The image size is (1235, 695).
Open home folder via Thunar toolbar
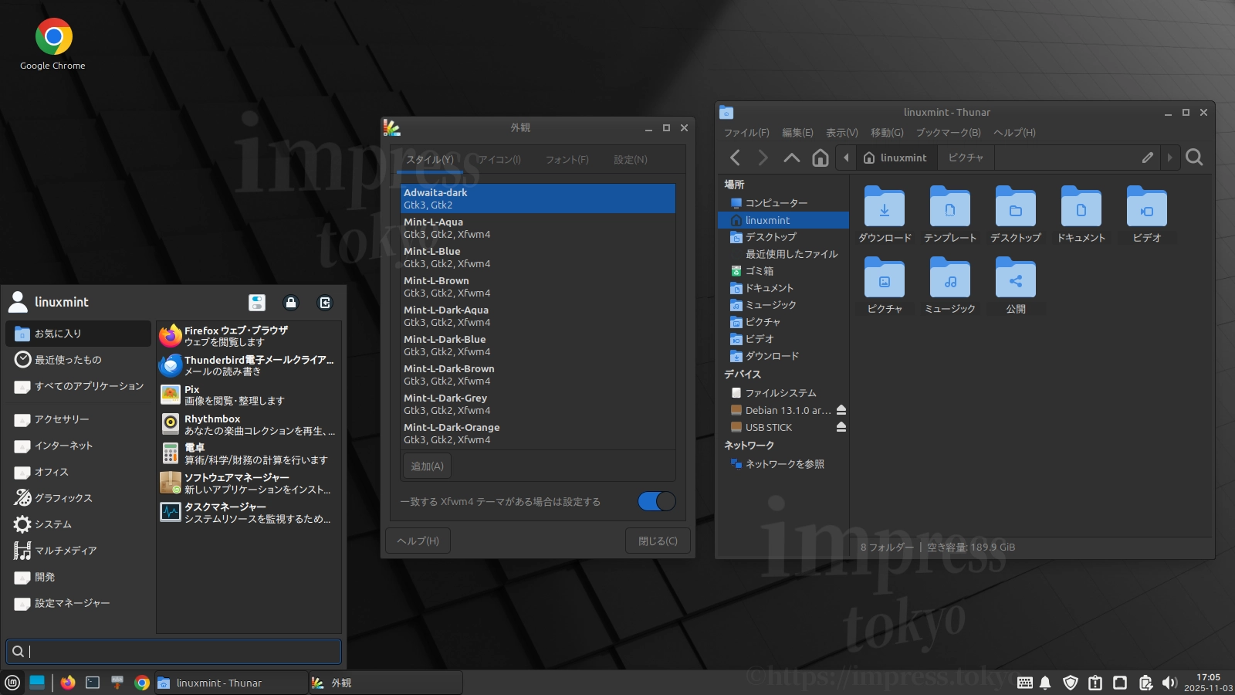pyautogui.click(x=820, y=158)
